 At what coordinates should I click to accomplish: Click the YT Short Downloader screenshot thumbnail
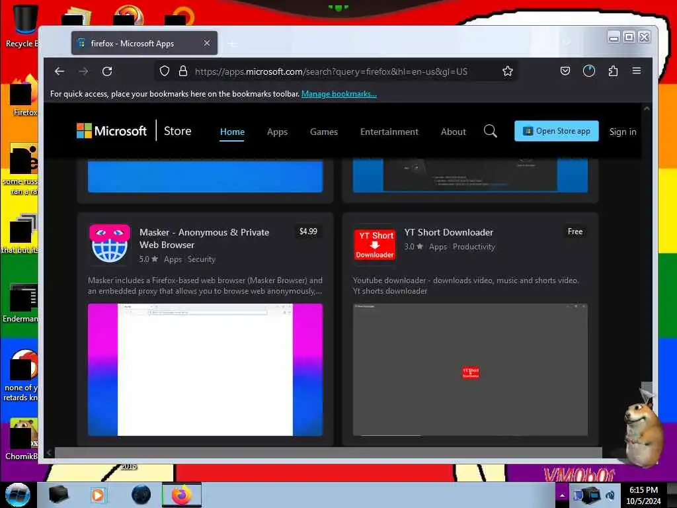coord(470,370)
